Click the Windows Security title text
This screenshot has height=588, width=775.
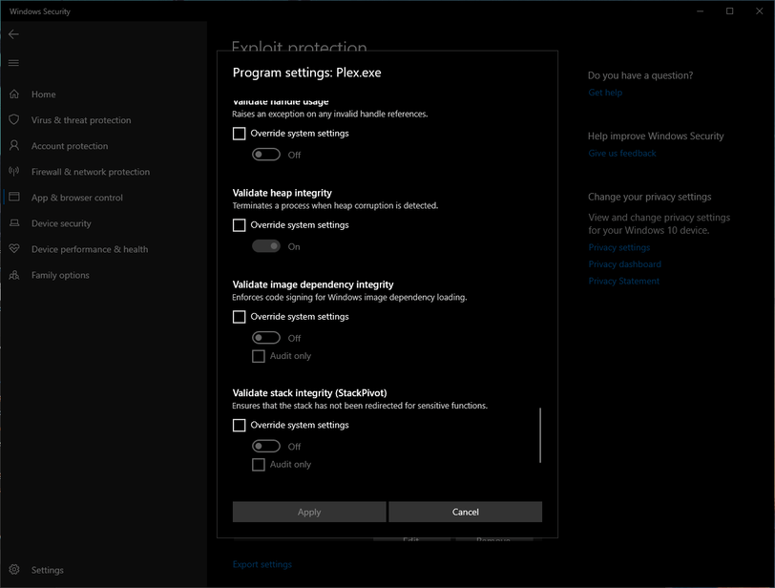point(39,11)
